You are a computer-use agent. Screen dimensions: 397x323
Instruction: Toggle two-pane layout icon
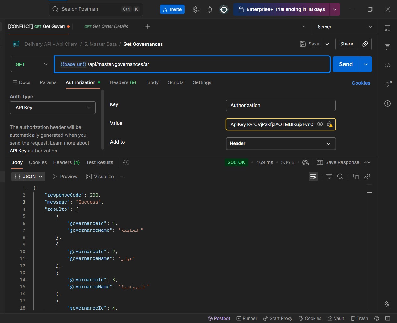[388, 318]
